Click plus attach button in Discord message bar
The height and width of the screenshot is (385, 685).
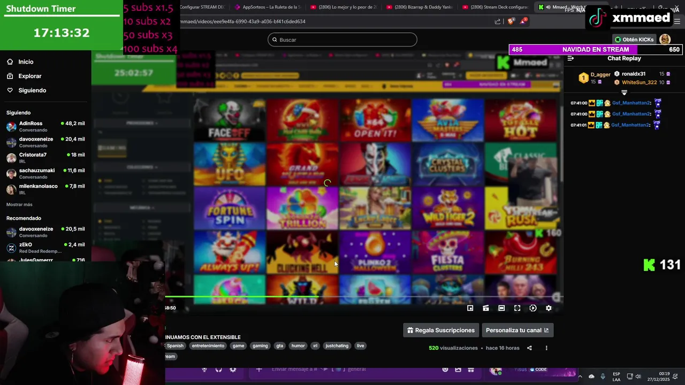259,369
